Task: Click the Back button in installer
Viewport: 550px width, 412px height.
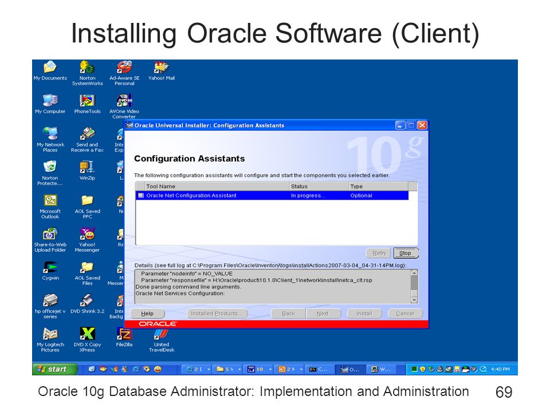Action: tap(288, 314)
